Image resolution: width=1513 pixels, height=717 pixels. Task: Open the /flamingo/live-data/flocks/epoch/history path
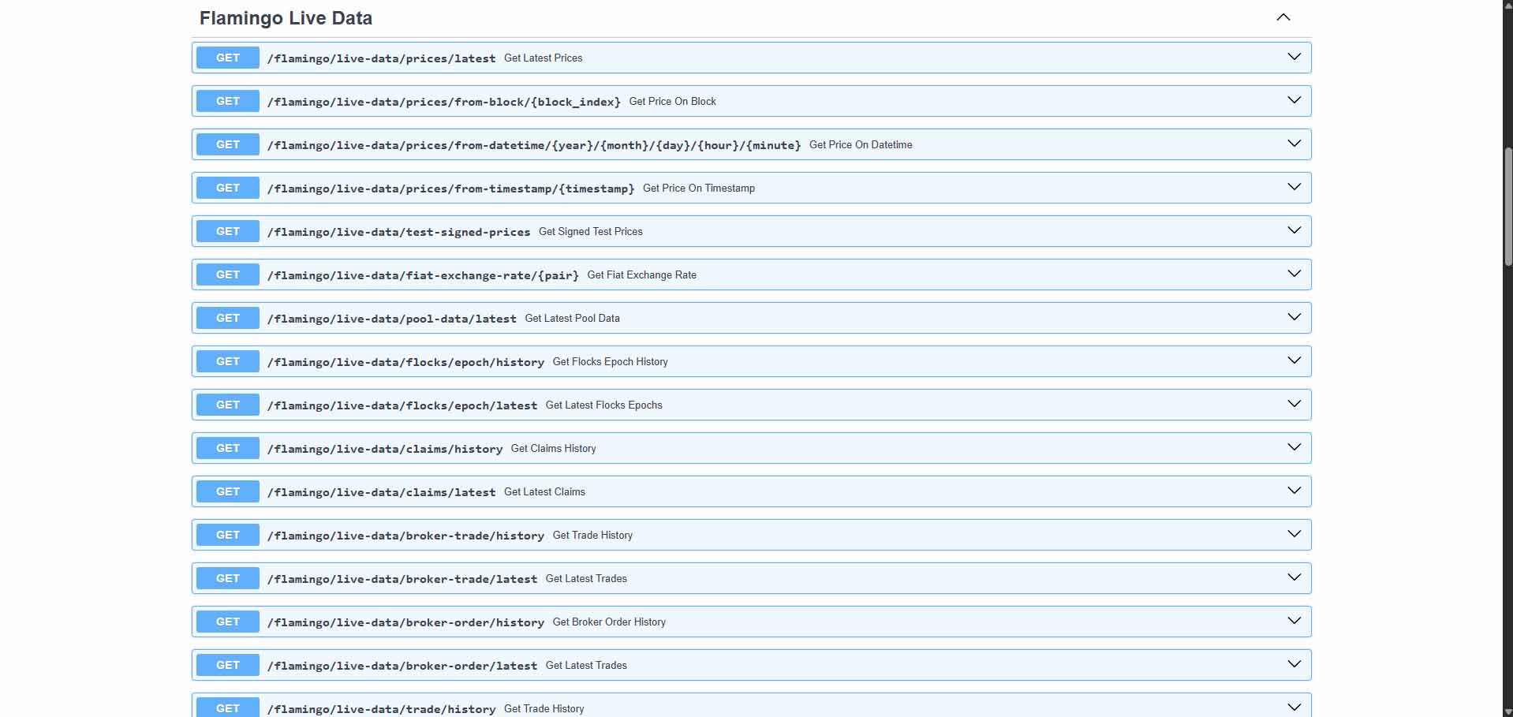pyautogui.click(x=405, y=362)
